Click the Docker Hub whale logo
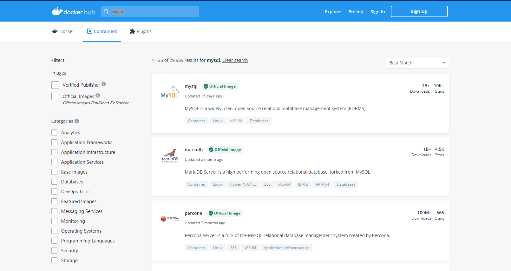This screenshot has height=271, width=511. click(x=73, y=11)
